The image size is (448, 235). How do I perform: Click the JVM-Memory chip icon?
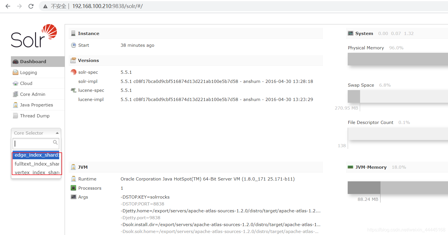pos(351,167)
